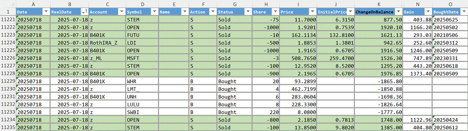
Task: Open the Action column filter dropdown
Action: (x=212, y=12)
